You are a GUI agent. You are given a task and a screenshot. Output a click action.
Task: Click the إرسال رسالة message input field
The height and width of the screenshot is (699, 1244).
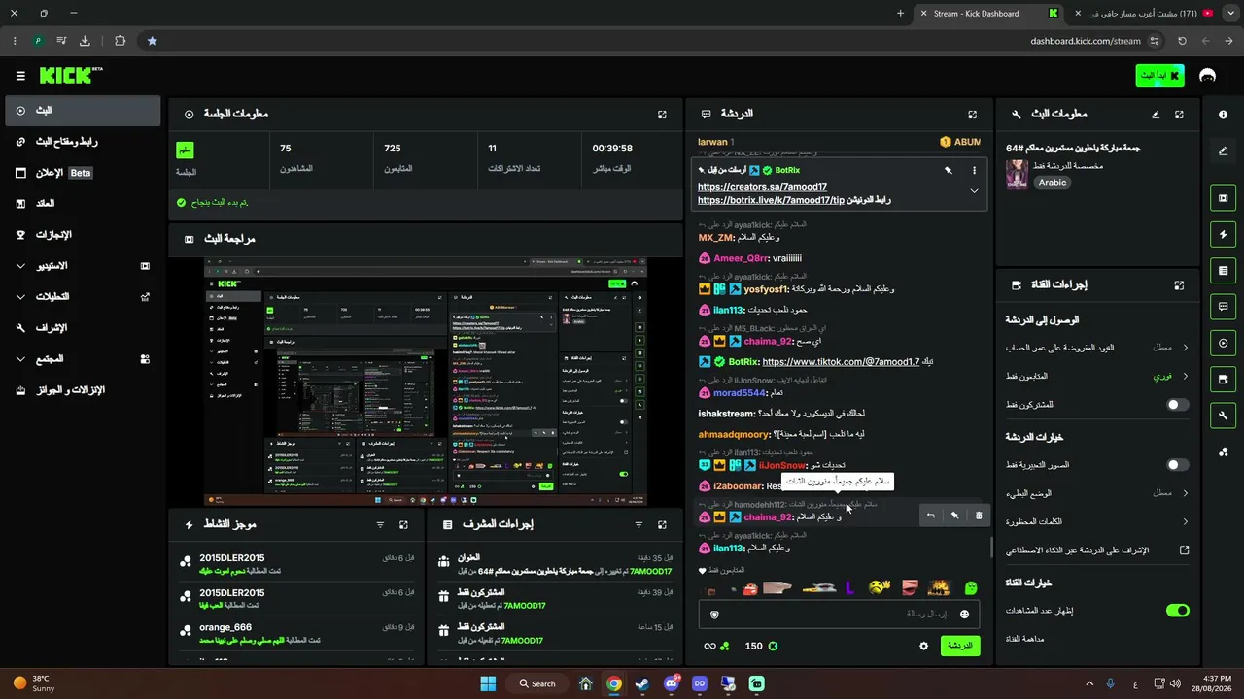pos(840,615)
